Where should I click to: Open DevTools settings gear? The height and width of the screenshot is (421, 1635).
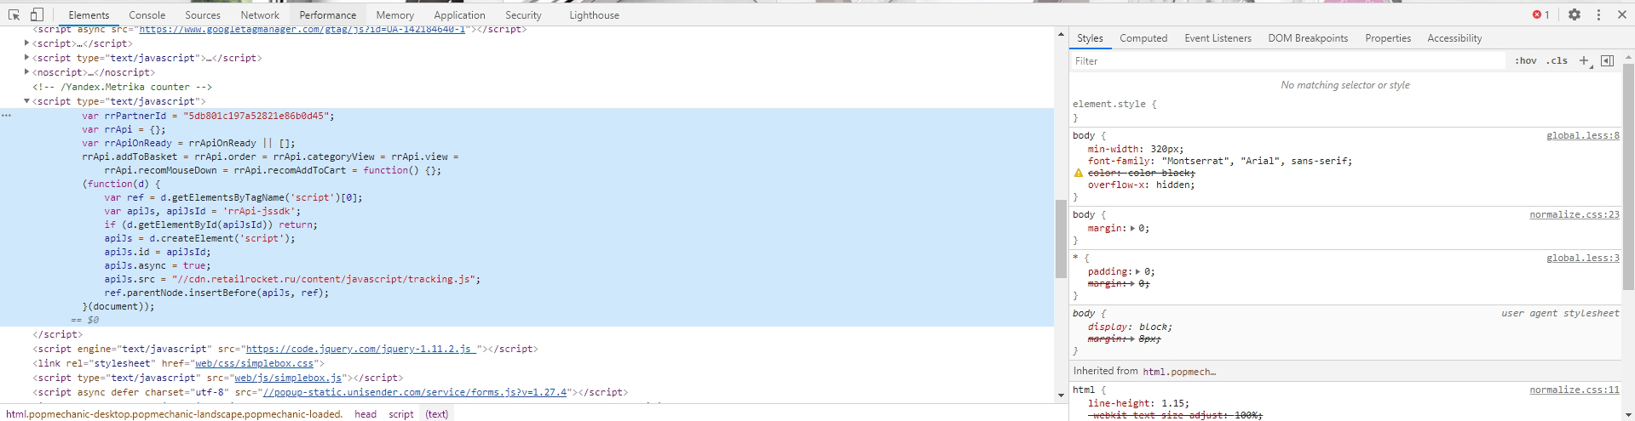[x=1575, y=14]
